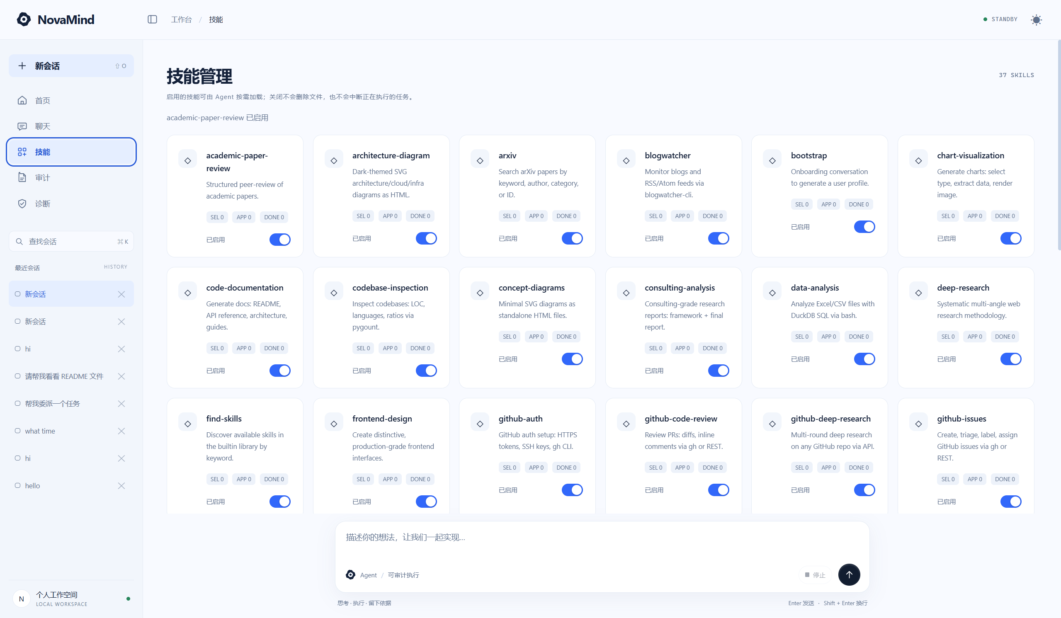Turn off the github-auth toggle
Image resolution: width=1061 pixels, height=618 pixels.
click(x=572, y=490)
